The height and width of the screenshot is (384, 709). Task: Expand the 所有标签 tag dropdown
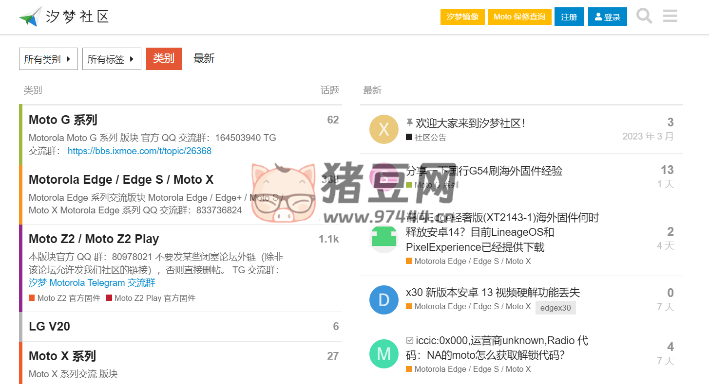pyautogui.click(x=112, y=58)
